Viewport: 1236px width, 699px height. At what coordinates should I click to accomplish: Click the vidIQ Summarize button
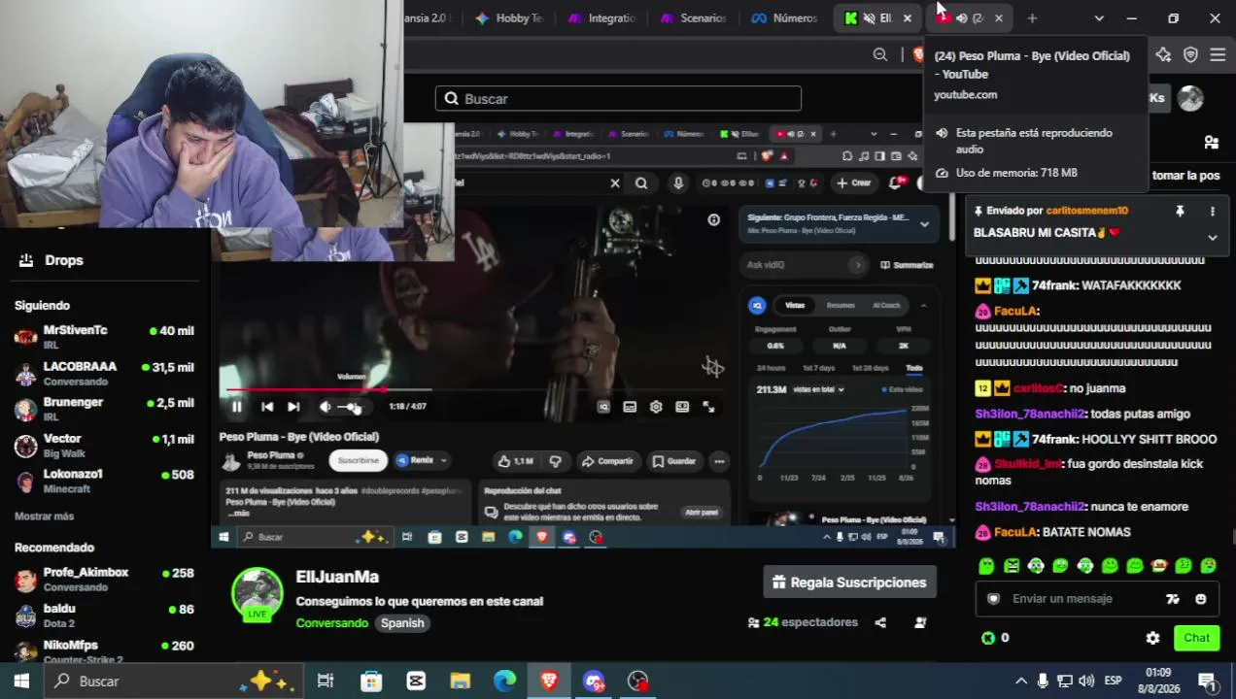(x=908, y=265)
